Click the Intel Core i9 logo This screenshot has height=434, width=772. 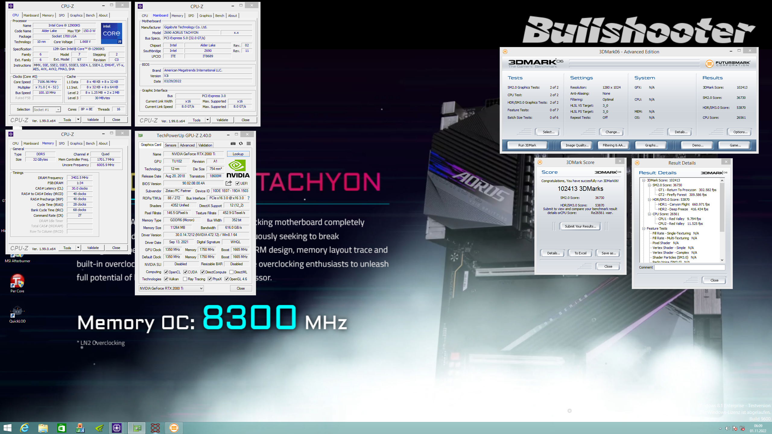pos(111,33)
